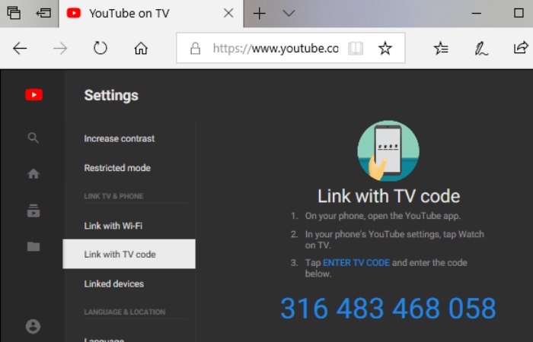
Task: Toggle reading view book icon
Action: tap(356, 48)
